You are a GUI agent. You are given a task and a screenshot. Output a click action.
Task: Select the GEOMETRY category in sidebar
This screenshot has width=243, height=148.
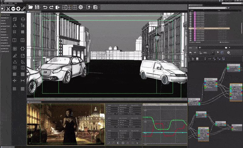coord(5,48)
